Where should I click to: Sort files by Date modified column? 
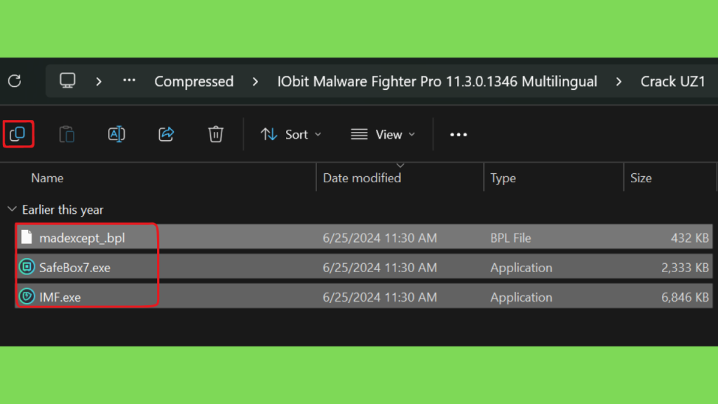click(x=362, y=177)
